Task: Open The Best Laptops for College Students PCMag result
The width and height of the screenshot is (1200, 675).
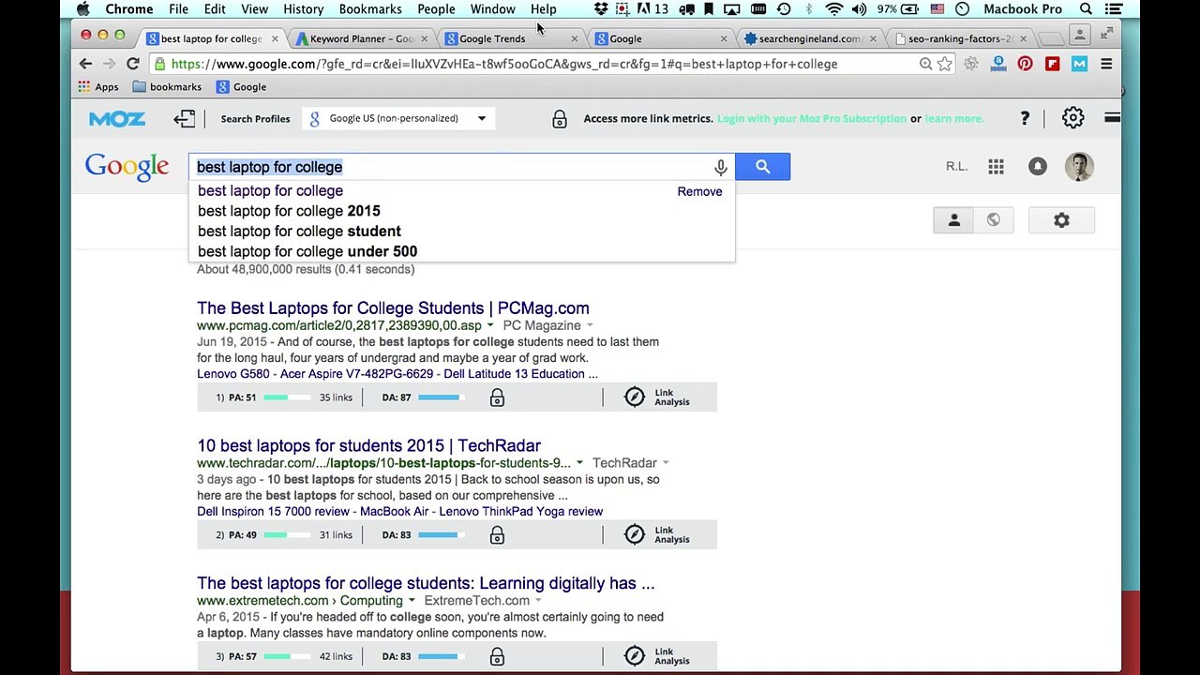Action: tap(393, 308)
